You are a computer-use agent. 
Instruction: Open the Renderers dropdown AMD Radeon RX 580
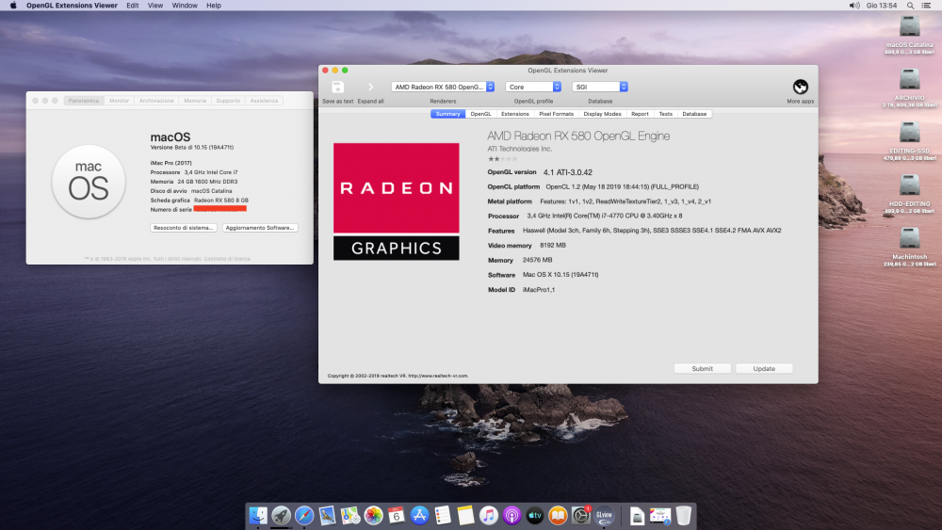pos(443,87)
